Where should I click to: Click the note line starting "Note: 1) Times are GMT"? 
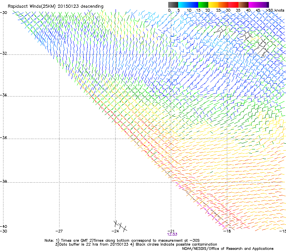click(x=122, y=241)
